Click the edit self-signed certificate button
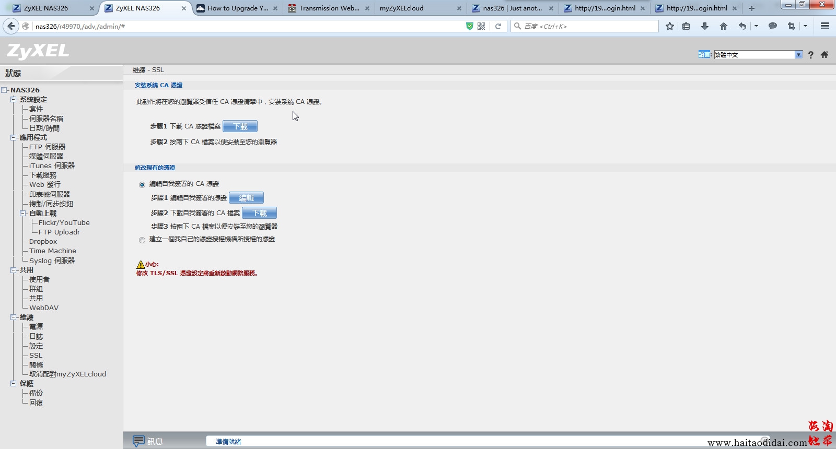Screen dimensions: 836x449 246,198
